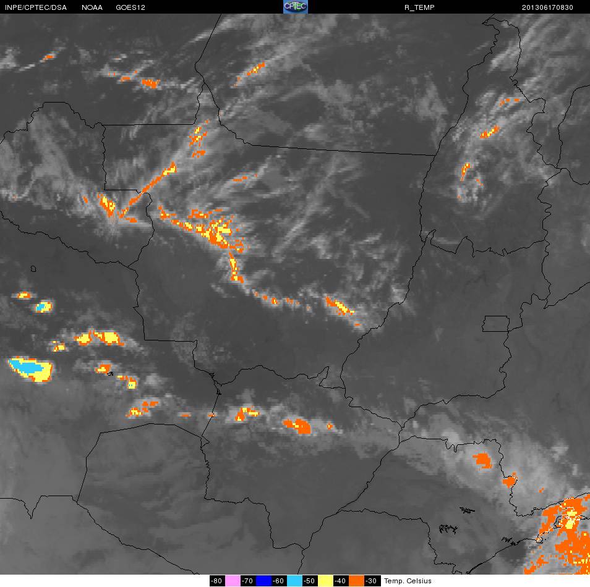Click the -50 legend value
Image resolution: width=590 pixels, height=587 pixels.
[x=310, y=581]
